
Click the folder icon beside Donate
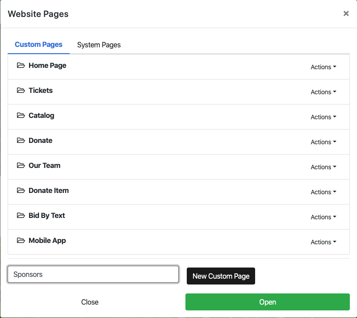(21, 141)
